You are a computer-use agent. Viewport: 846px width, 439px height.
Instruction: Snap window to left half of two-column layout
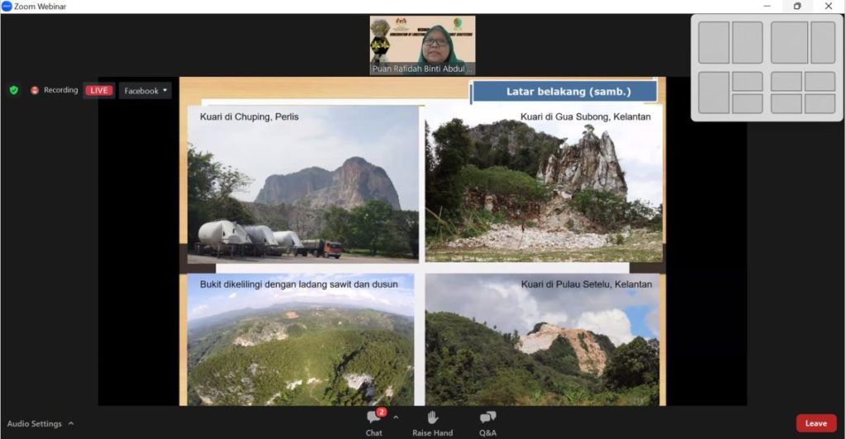[x=713, y=43]
